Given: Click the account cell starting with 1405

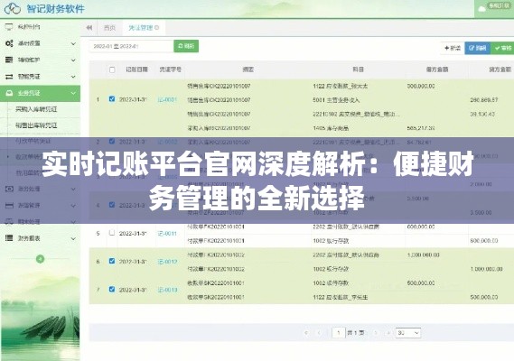Looking at the screenshot, I should tap(331, 128).
